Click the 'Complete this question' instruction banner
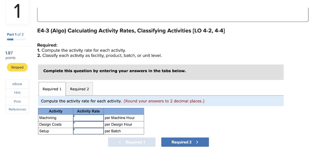 tap(161, 72)
